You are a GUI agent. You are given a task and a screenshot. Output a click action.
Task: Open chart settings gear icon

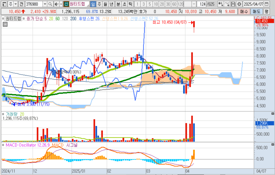pos(239,4)
